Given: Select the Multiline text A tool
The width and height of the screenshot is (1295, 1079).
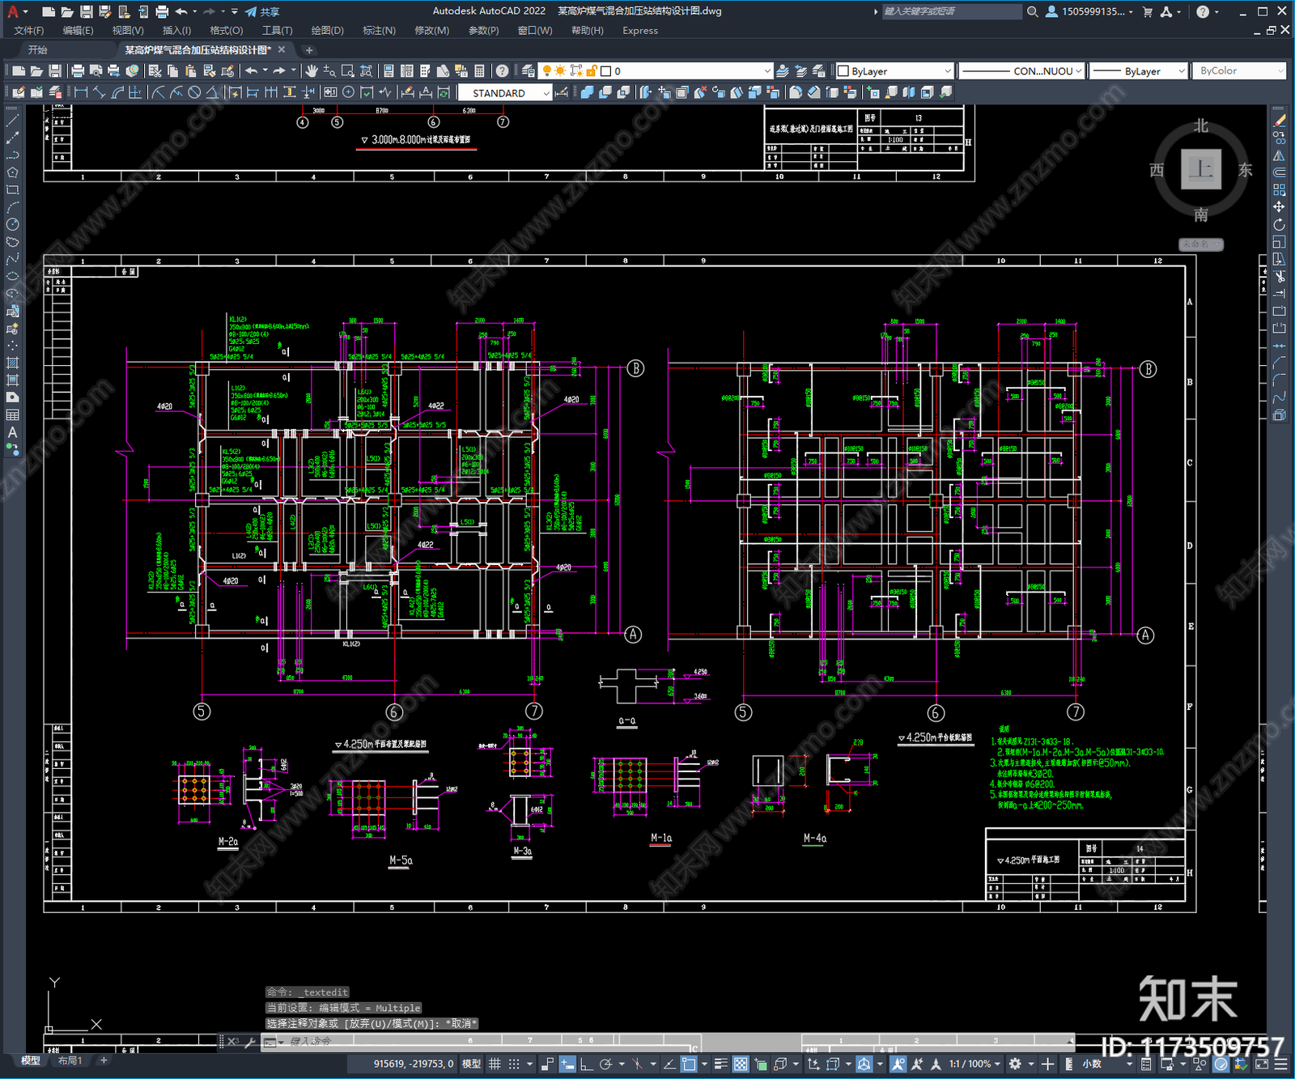Looking at the screenshot, I should click(12, 432).
